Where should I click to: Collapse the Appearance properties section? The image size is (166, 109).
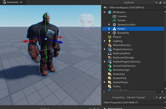click(105, 108)
